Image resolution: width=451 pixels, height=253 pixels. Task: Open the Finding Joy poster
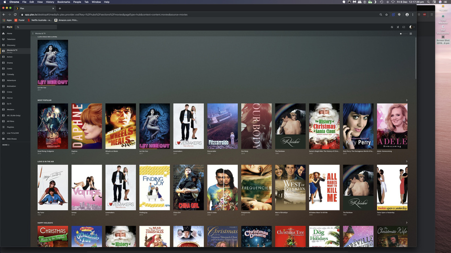(154, 187)
